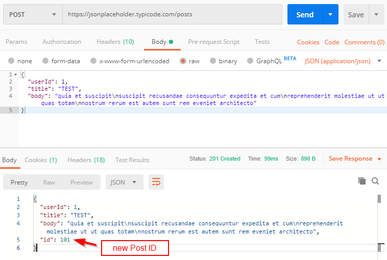The image size is (387, 260).
Task: Click the "userId" key in request body
Action: point(41,82)
